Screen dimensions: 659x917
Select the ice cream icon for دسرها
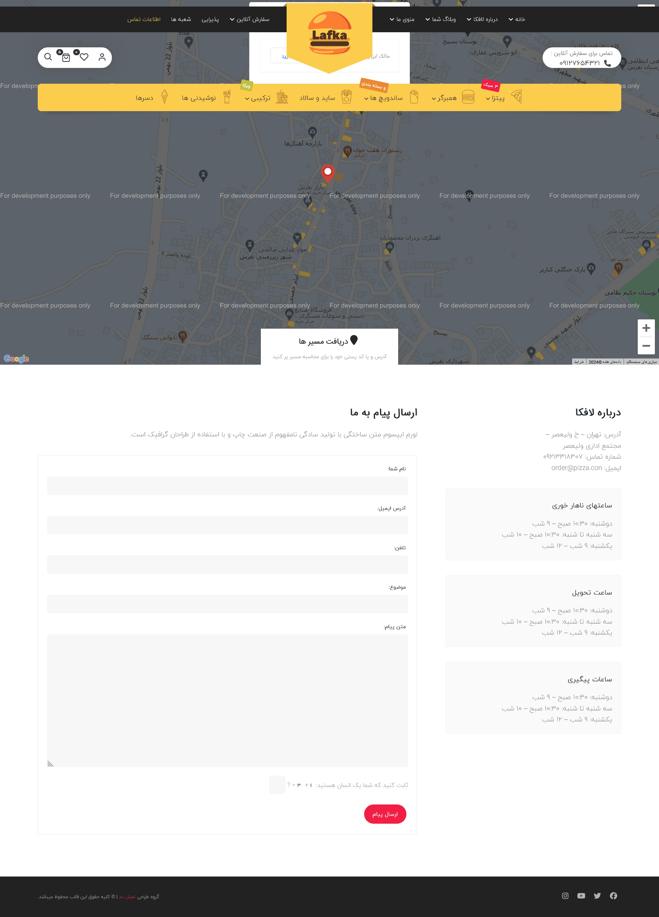(x=164, y=97)
